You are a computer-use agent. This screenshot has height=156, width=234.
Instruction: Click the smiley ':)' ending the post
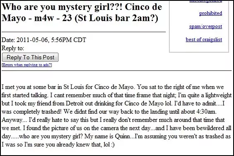click(x=113, y=144)
